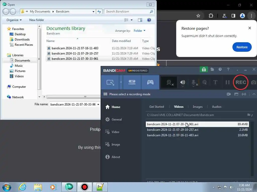
Task: Toggle speaker sound recording in Bandicam
Action: click(x=183, y=82)
